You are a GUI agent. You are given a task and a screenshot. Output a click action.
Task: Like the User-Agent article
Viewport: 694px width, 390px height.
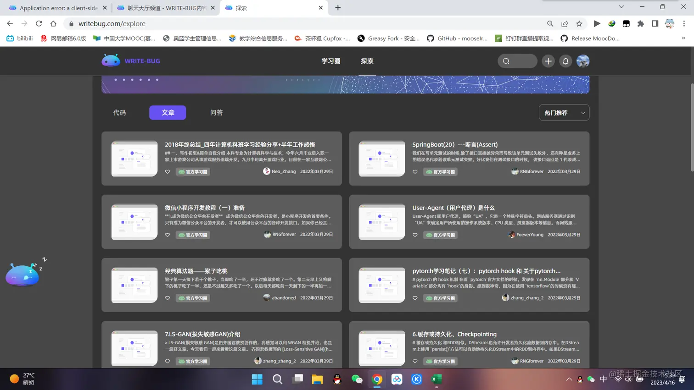[415, 235]
